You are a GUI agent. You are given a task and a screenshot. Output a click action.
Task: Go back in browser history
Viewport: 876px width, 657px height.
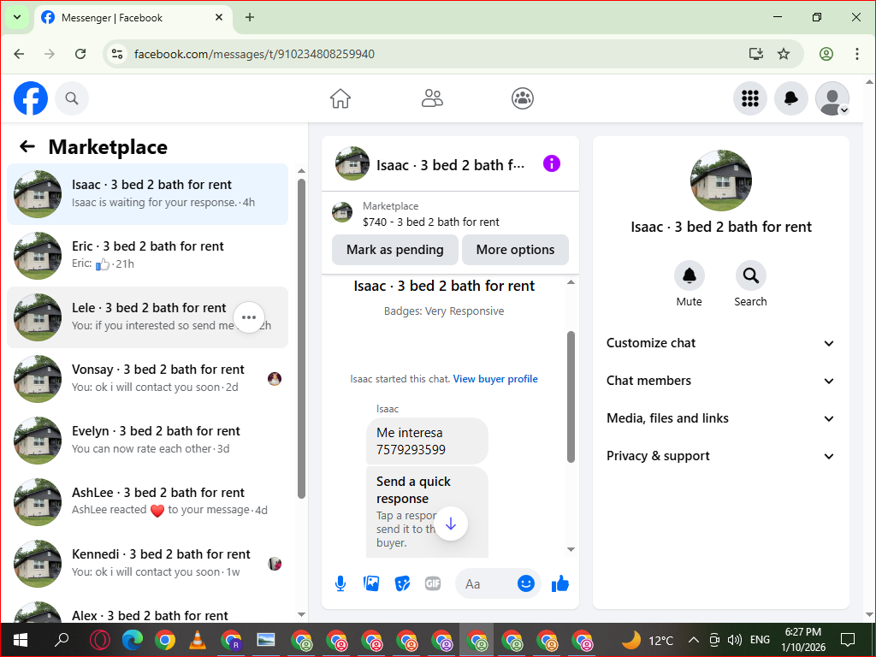point(19,54)
